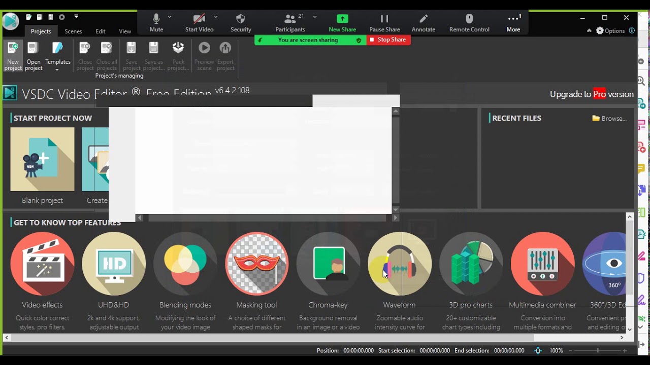This screenshot has height=365, width=650.
Task: Expand arrow next to Participants
Action: pyautogui.click(x=315, y=17)
